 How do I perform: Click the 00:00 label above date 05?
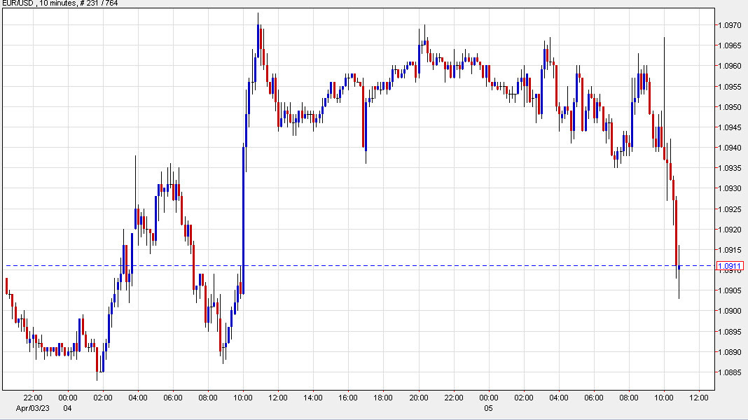coord(488,398)
